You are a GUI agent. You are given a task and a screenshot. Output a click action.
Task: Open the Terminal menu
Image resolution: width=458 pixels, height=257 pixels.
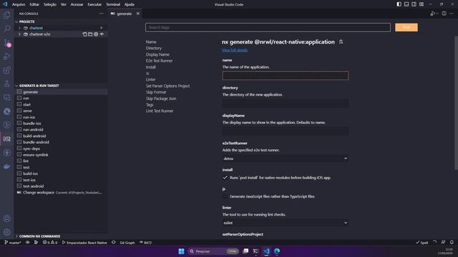point(113,4)
